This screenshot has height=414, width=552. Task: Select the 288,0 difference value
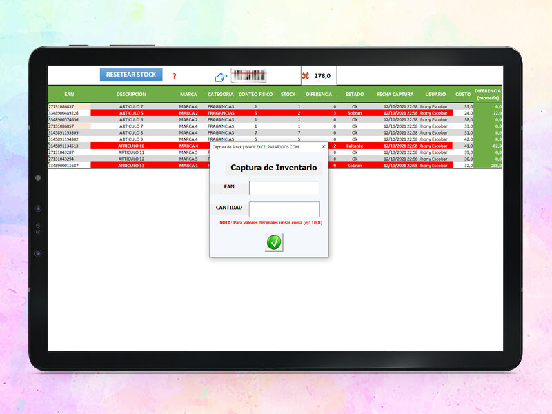tap(496, 166)
